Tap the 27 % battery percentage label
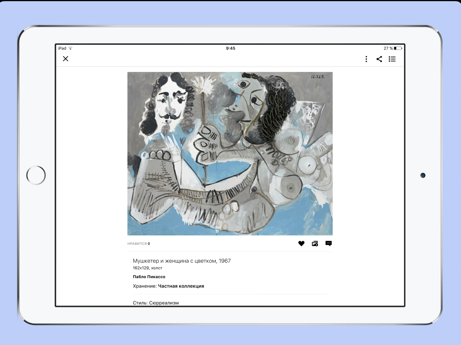Image resolution: width=461 pixels, height=345 pixels. (x=388, y=48)
